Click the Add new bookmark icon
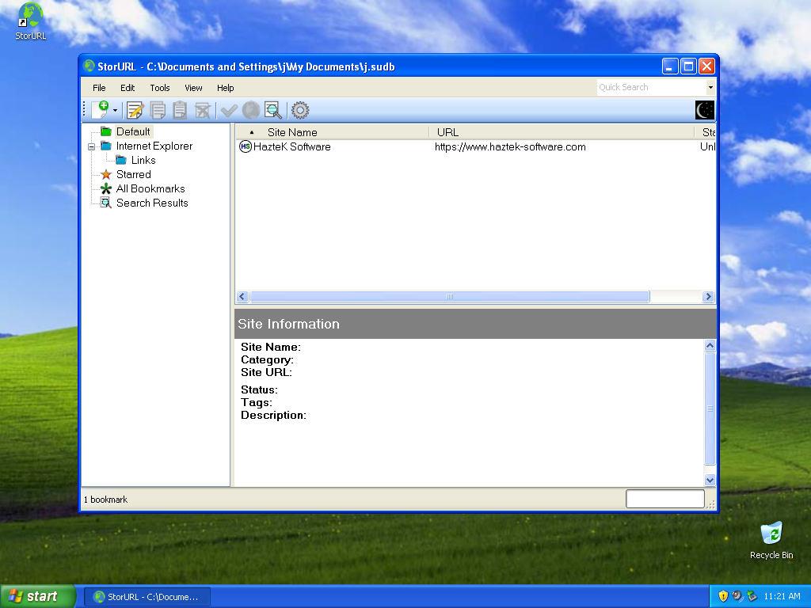Viewport: 811px width, 608px height. pyautogui.click(x=99, y=110)
